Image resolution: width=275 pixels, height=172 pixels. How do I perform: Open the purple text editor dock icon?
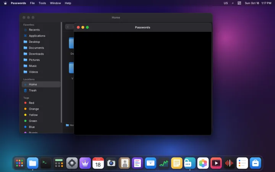point(137,163)
